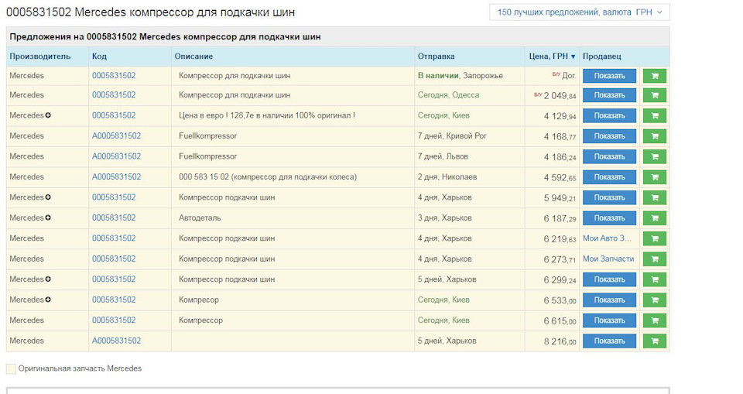Sort by the Отправка column header
The image size is (743, 394).
click(x=436, y=56)
